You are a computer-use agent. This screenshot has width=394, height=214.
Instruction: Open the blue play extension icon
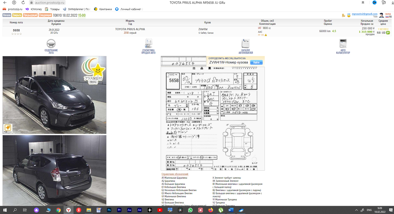(x=375, y=2)
